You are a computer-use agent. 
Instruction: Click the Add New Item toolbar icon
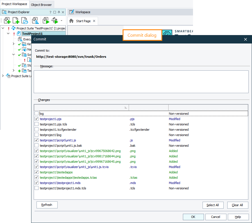click(x=16, y=20)
